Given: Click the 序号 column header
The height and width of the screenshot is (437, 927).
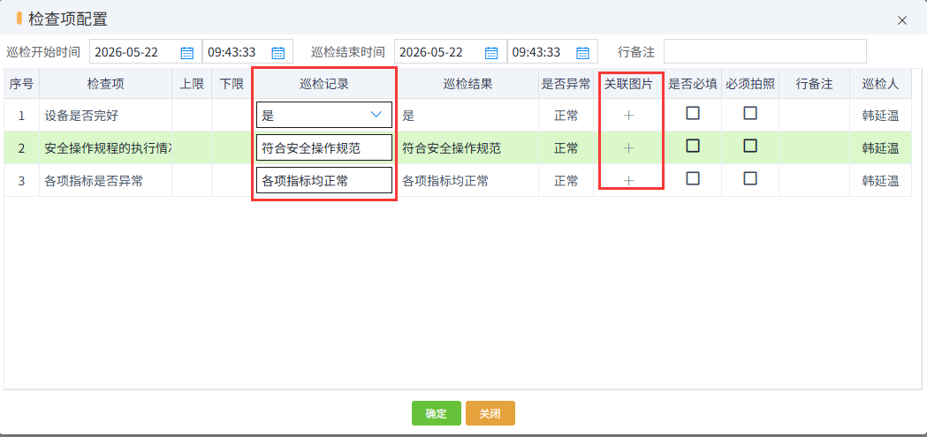Looking at the screenshot, I should (21, 84).
